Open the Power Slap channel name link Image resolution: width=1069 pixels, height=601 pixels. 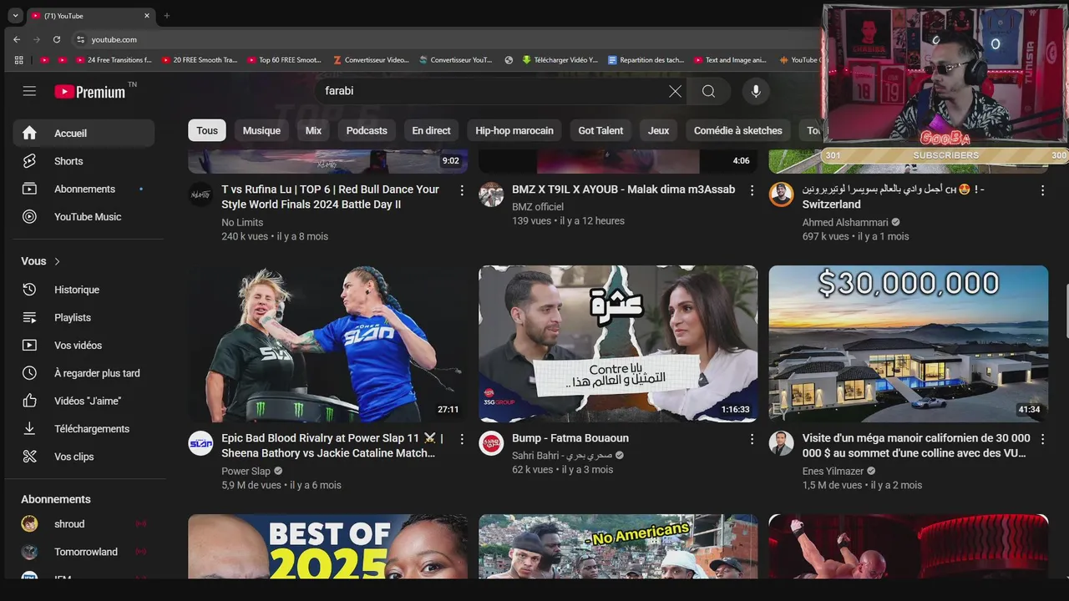246,471
